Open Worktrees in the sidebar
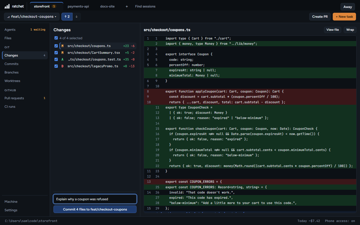 (25, 81)
